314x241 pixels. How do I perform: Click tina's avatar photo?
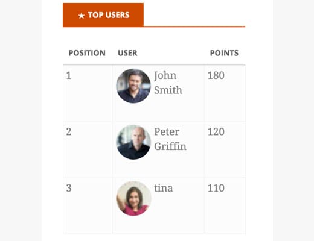click(133, 198)
